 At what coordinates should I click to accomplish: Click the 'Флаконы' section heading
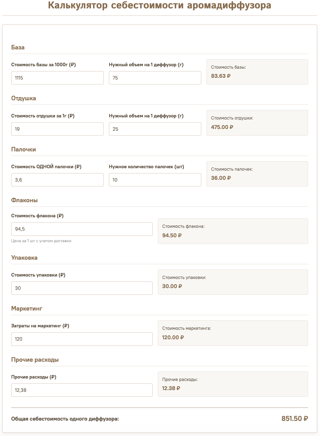pyautogui.click(x=25, y=200)
